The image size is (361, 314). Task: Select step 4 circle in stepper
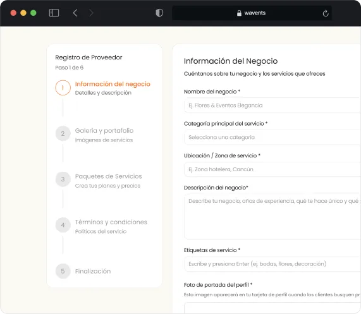[x=63, y=225]
